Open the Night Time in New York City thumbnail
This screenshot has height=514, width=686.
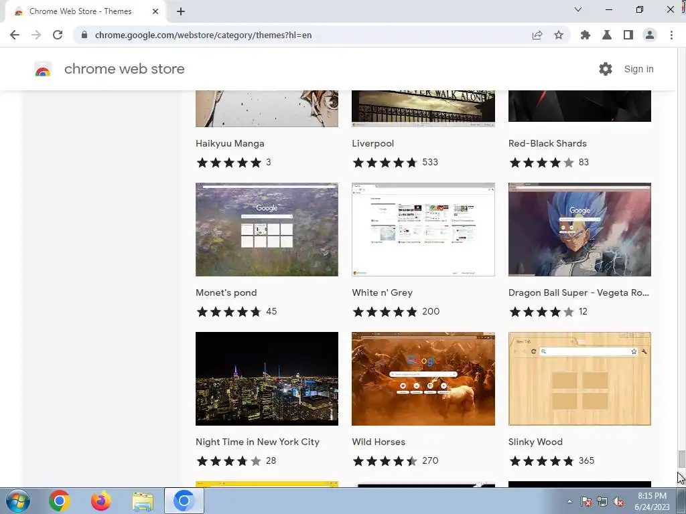(x=267, y=379)
